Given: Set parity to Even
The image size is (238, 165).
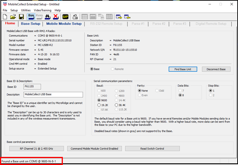Looking at the screenshot, I should [143, 95].
